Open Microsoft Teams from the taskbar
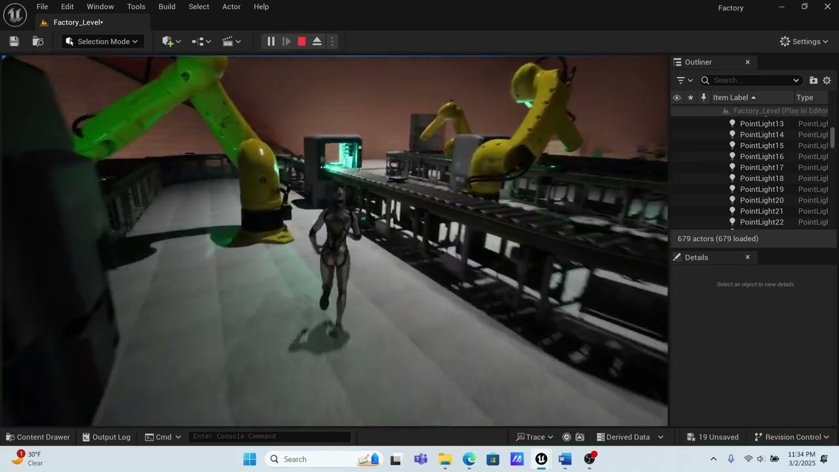 (x=421, y=460)
